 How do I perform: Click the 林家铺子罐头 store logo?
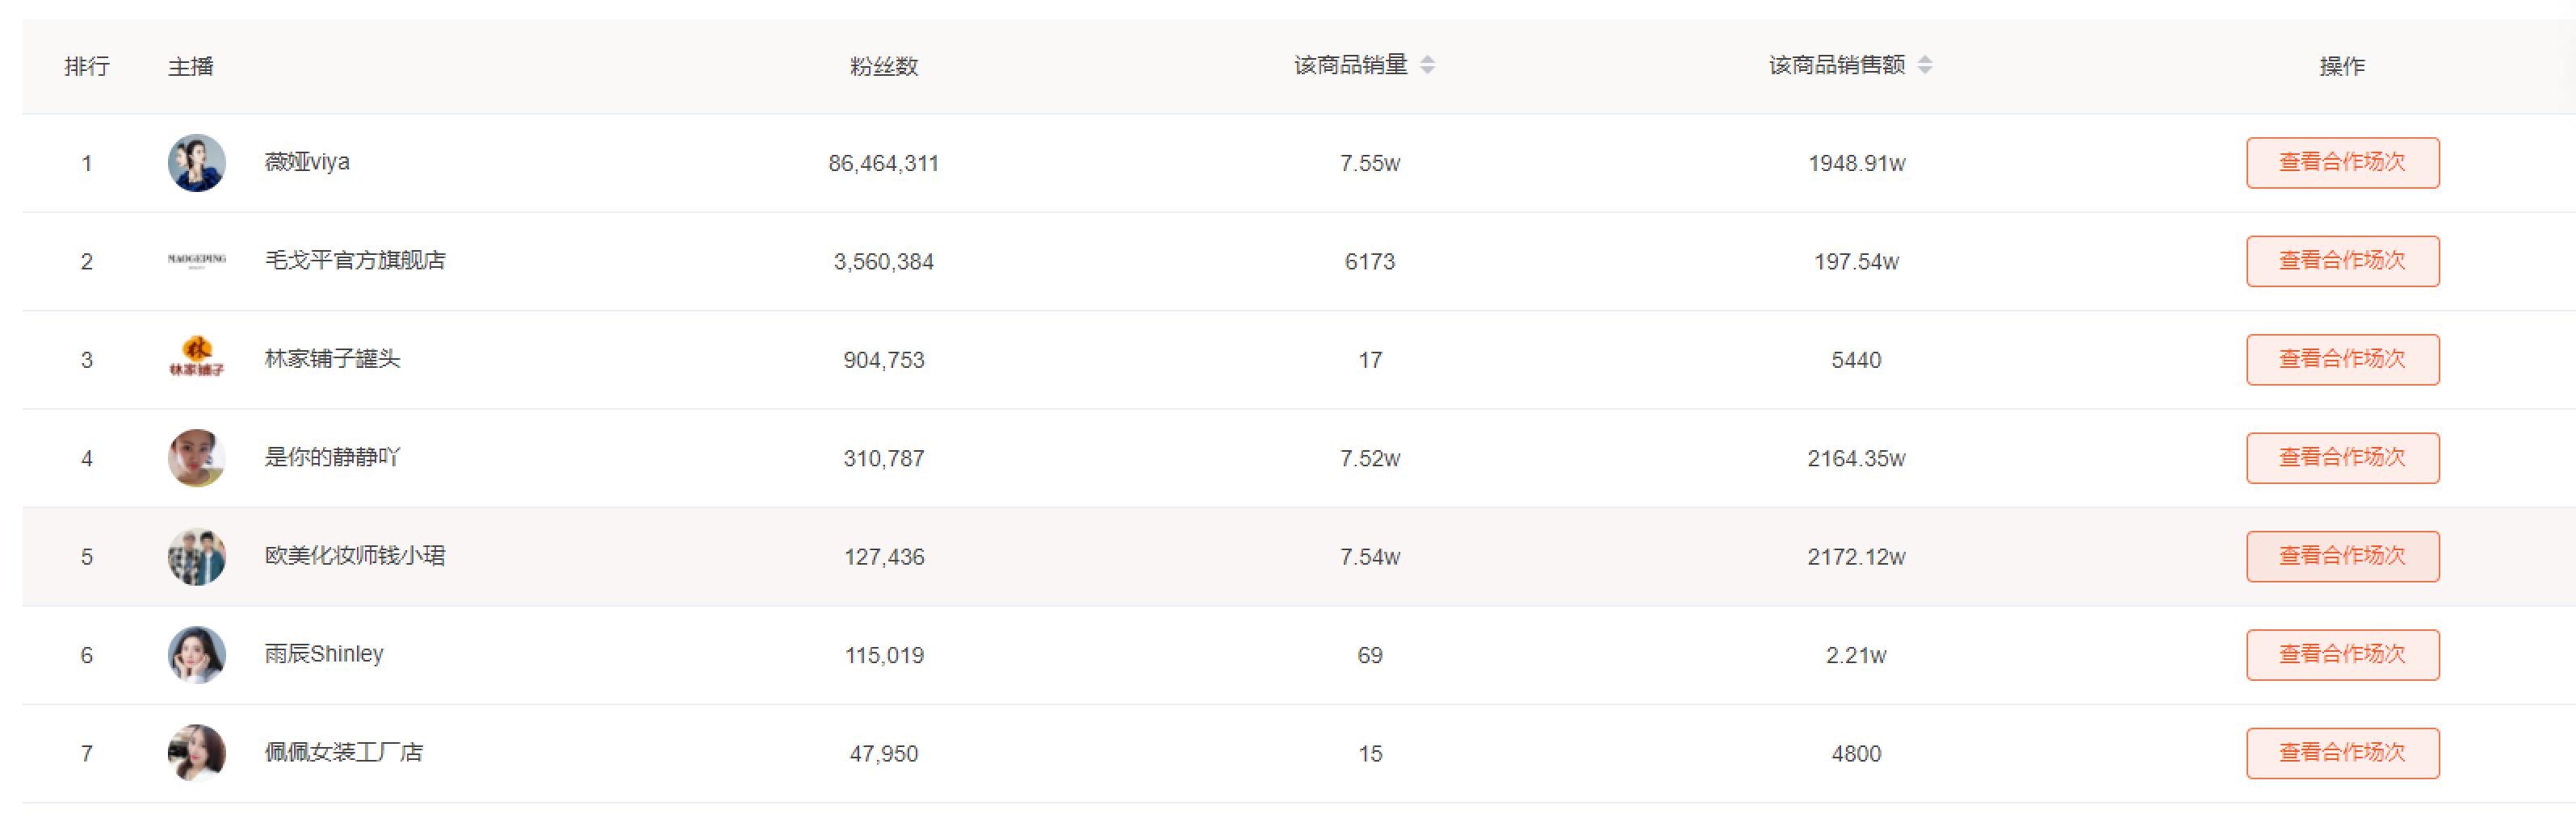[x=196, y=358]
